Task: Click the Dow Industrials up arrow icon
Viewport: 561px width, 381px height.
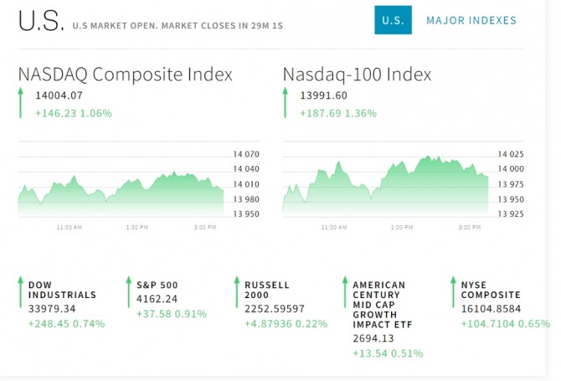Action: (x=21, y=294)
